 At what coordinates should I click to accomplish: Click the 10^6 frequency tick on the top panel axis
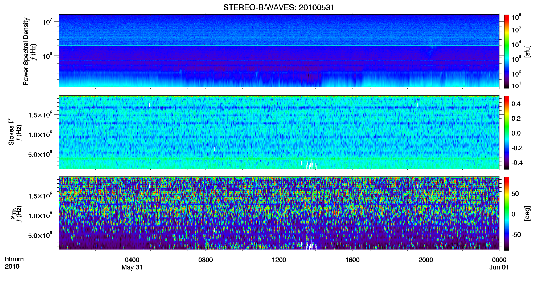click(47, 56)
